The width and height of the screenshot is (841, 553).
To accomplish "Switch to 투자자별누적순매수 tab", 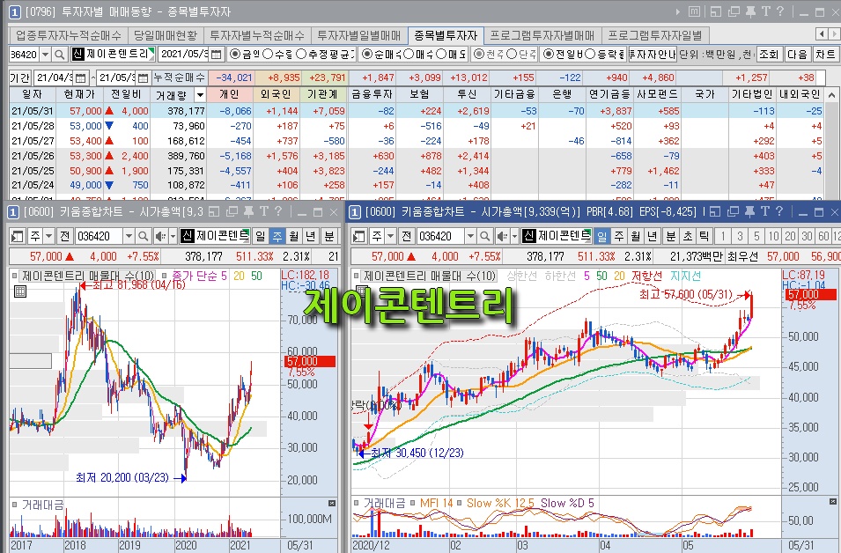I will tap(257, 35).
